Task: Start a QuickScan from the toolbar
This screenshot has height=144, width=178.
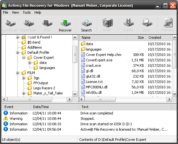Action: [10, 25]
